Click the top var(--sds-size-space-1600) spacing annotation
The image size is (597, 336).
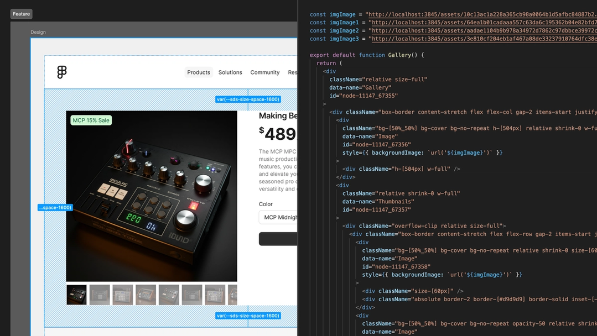pos(248,99)
